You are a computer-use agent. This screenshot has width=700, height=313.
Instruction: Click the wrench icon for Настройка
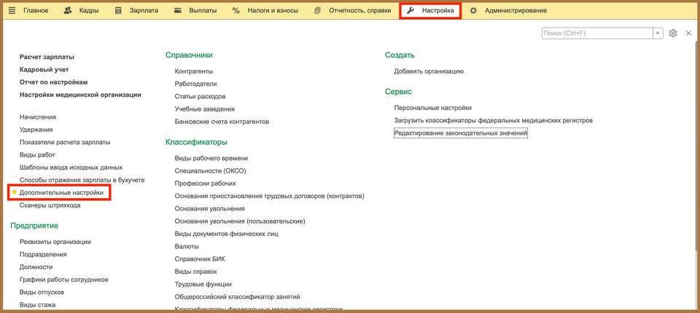pyautogui.click(x=411, y=10)
